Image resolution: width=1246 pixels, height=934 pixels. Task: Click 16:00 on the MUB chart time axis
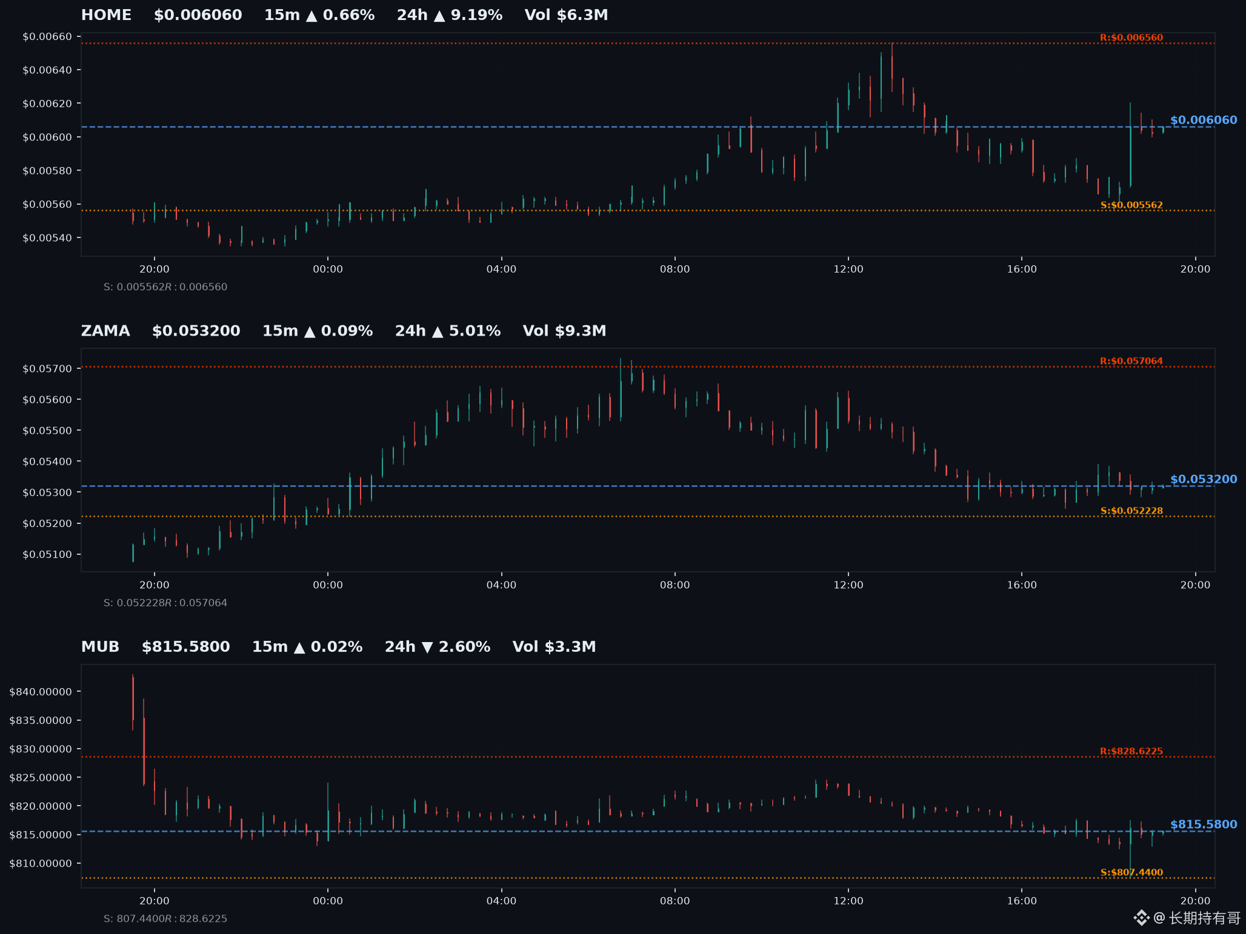(1022, 901)
